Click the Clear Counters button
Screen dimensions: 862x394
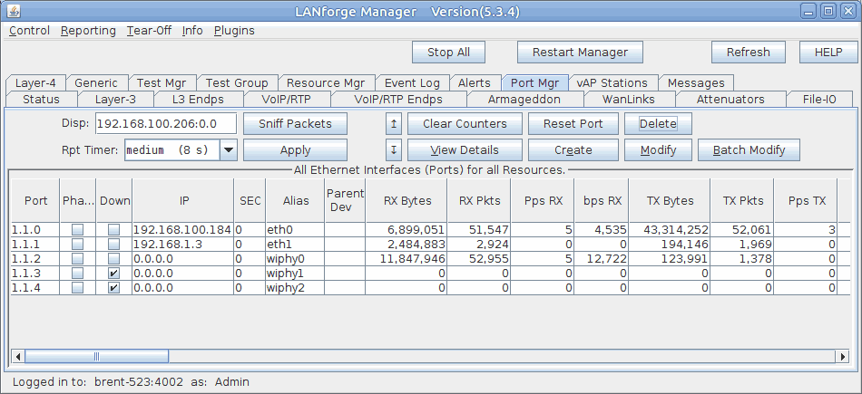point(464,123)
